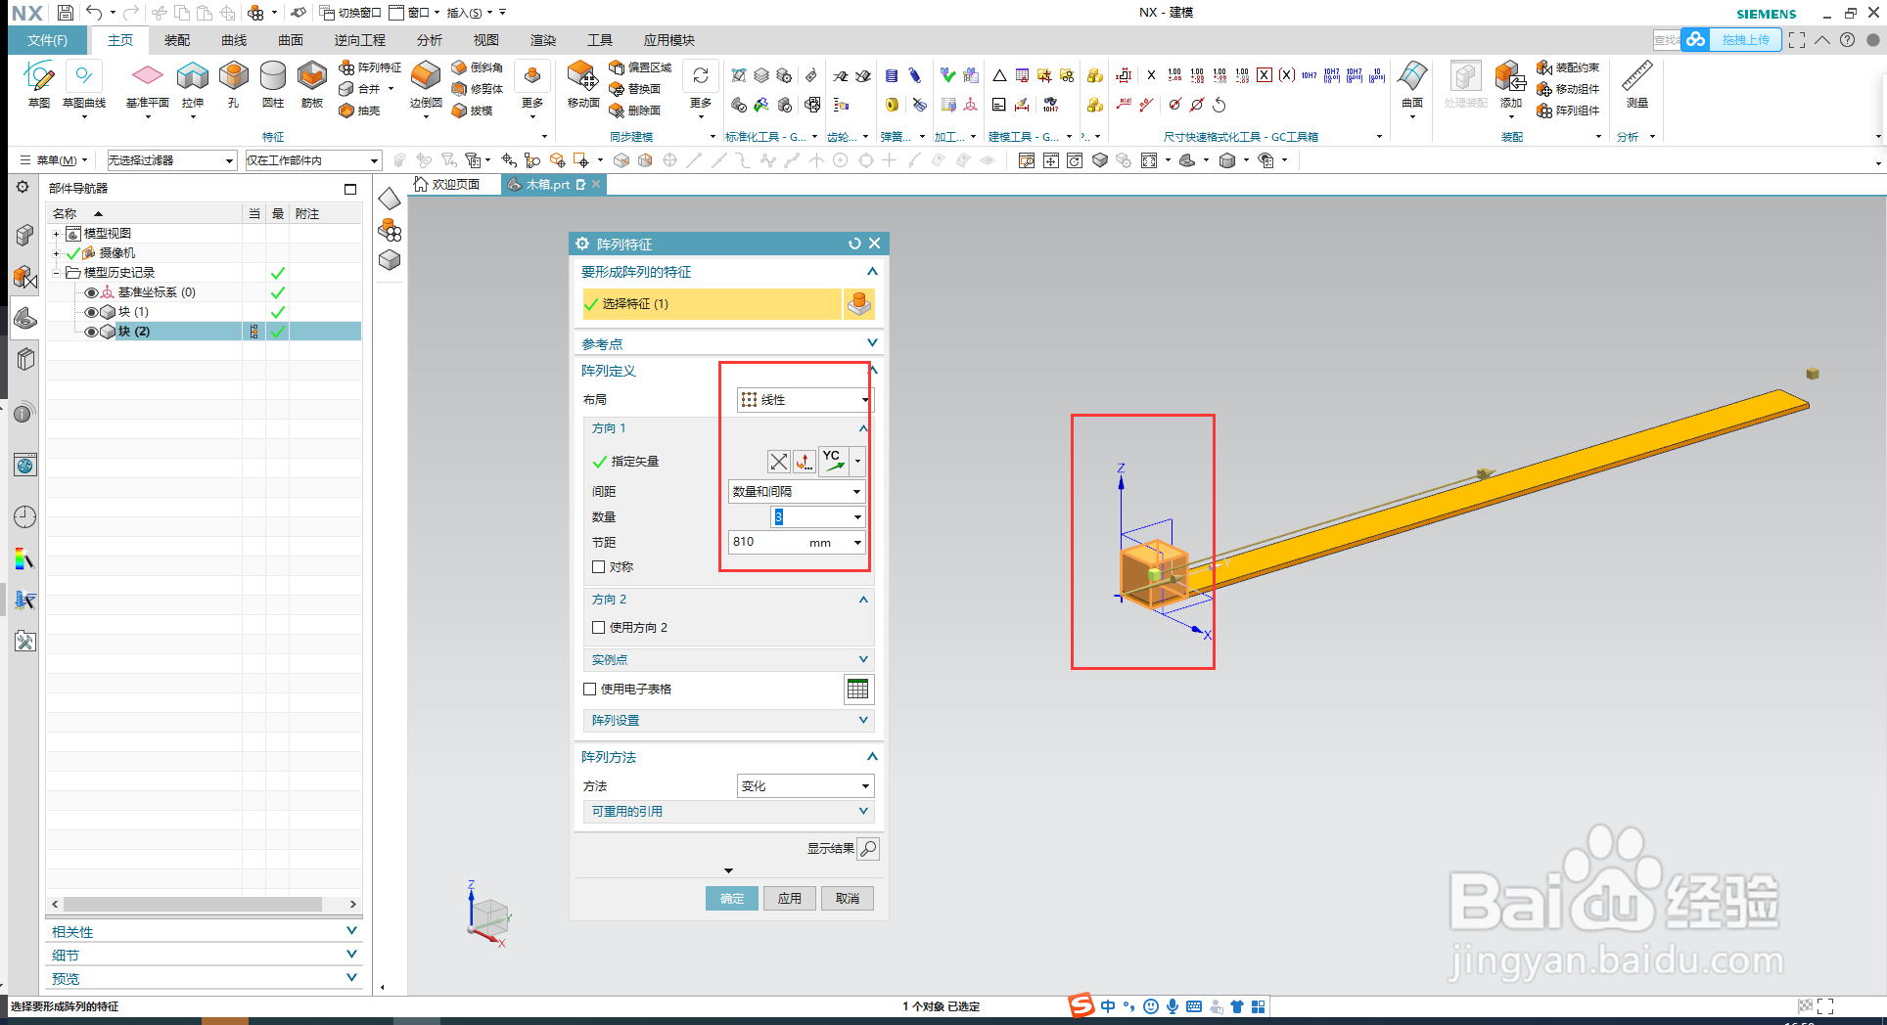Click the reverse direction vector icon
Screen dimensions: 1887x1025
779,462
